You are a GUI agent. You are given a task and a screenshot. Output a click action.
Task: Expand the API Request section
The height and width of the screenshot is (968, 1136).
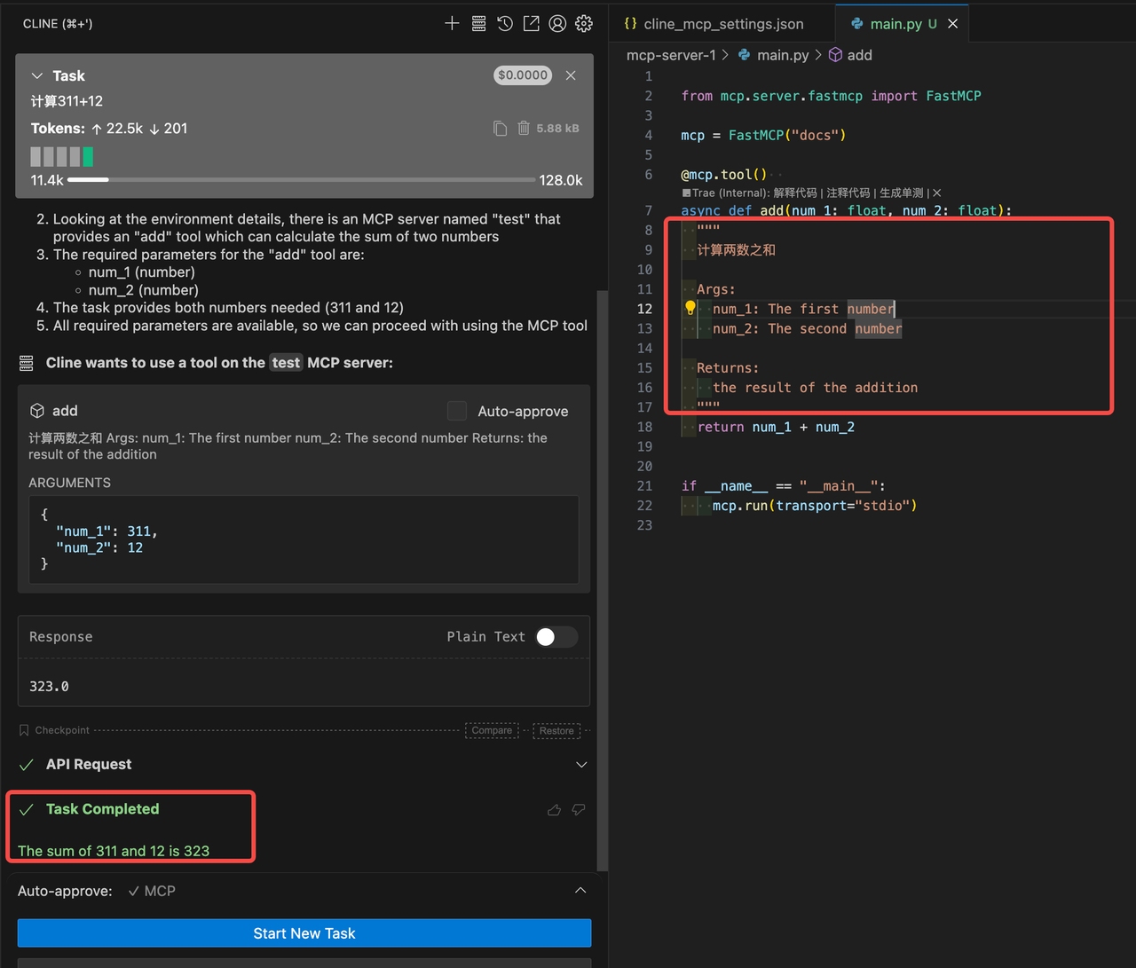(581, 765)
